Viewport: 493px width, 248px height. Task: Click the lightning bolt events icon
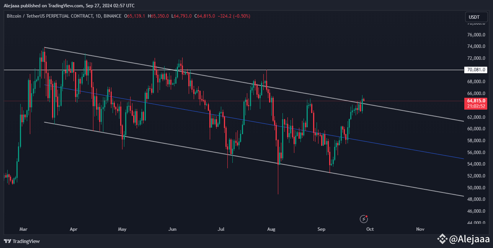(x=364, y=219)
